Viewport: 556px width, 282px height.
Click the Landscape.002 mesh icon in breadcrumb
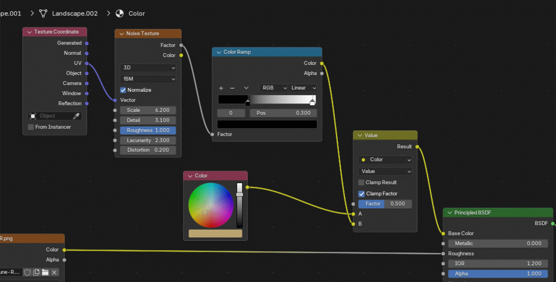click(x=43, y=13)
